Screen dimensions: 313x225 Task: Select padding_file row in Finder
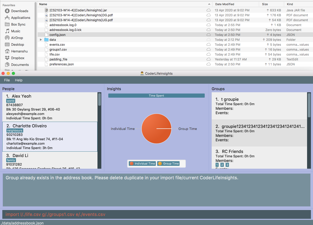coord(175,59)
